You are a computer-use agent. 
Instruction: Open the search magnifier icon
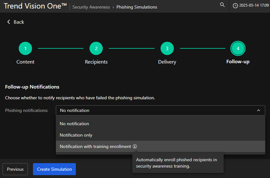pos(222,5)
